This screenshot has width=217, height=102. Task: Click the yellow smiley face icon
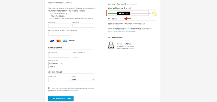coord(154,14)
